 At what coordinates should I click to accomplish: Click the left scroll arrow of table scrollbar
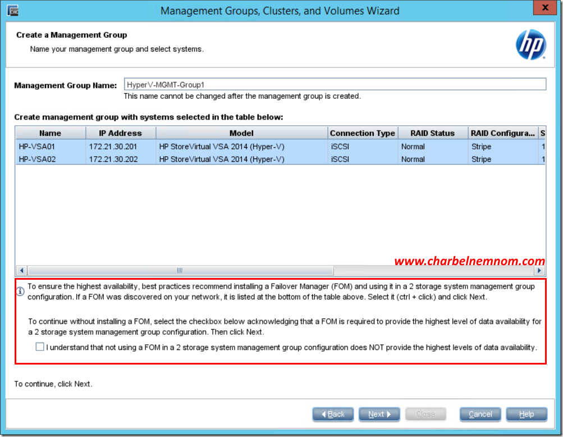point(21,270)
